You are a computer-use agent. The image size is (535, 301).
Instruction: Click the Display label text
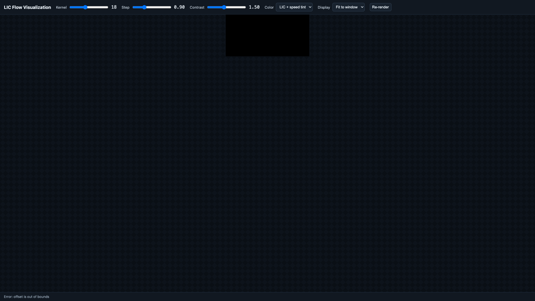tap(324, 8)
